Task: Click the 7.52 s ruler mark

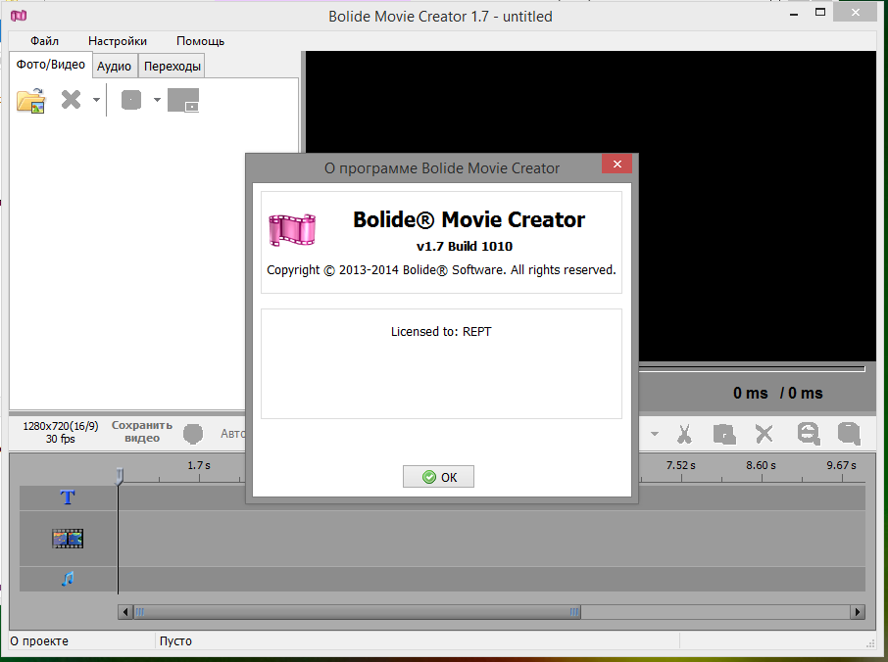Action: [681, 466]
